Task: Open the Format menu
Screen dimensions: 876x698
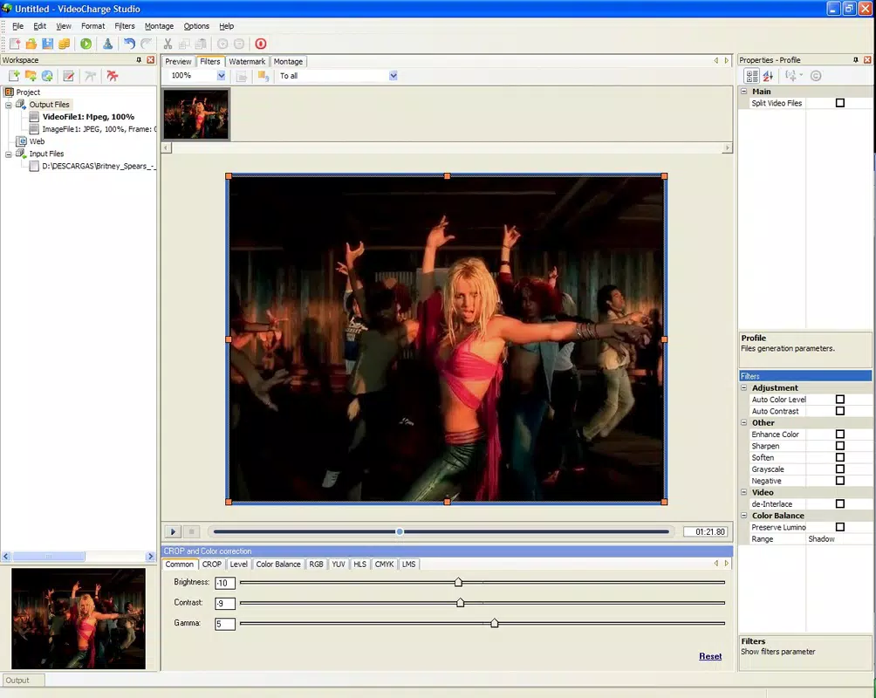Action: coord(92,26)
